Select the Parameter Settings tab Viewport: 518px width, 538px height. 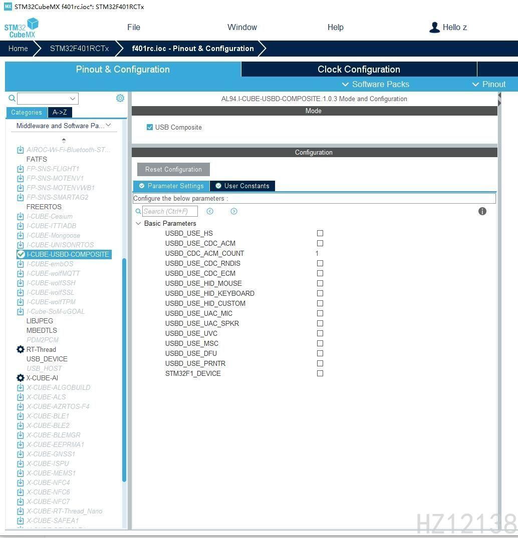(x=171, y=186)
